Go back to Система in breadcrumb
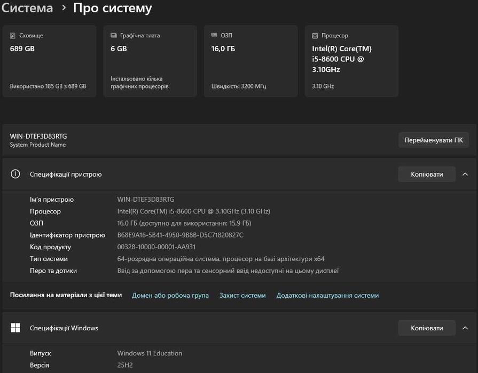 click(x=27, y=8)
